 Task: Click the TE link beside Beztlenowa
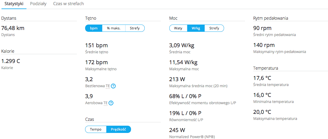tap(108, 86)
